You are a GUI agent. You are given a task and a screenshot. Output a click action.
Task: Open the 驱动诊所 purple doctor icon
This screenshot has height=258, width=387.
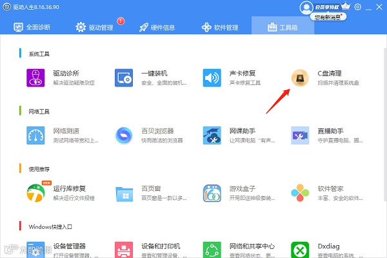[x=35, y=78]
